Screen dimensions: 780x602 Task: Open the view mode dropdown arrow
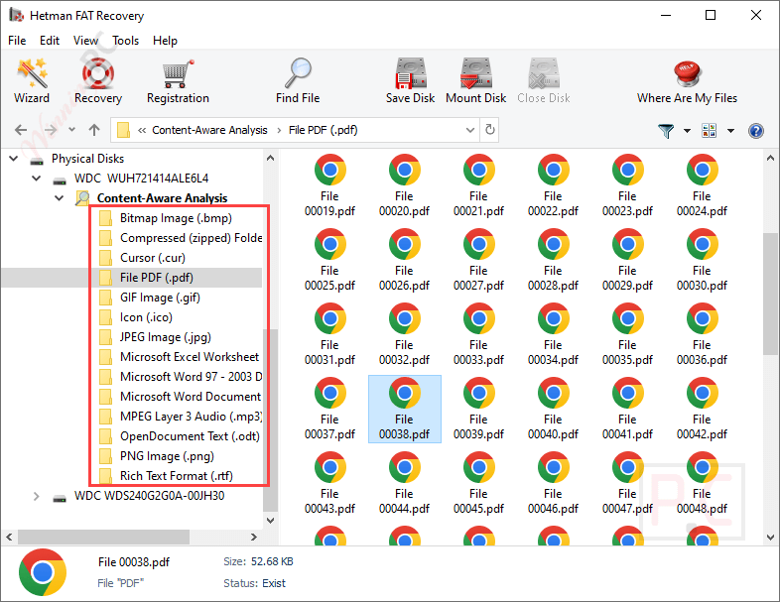(x=730, y=131)
